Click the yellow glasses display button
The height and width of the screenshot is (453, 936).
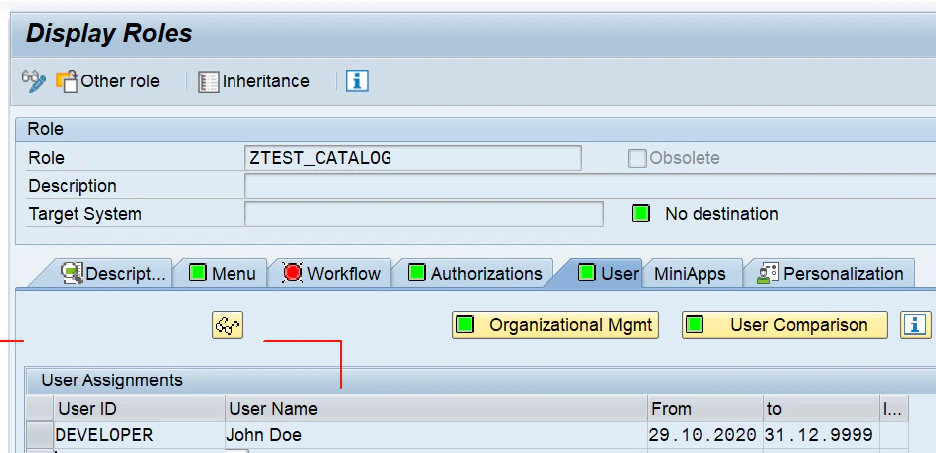click(228, 325)
